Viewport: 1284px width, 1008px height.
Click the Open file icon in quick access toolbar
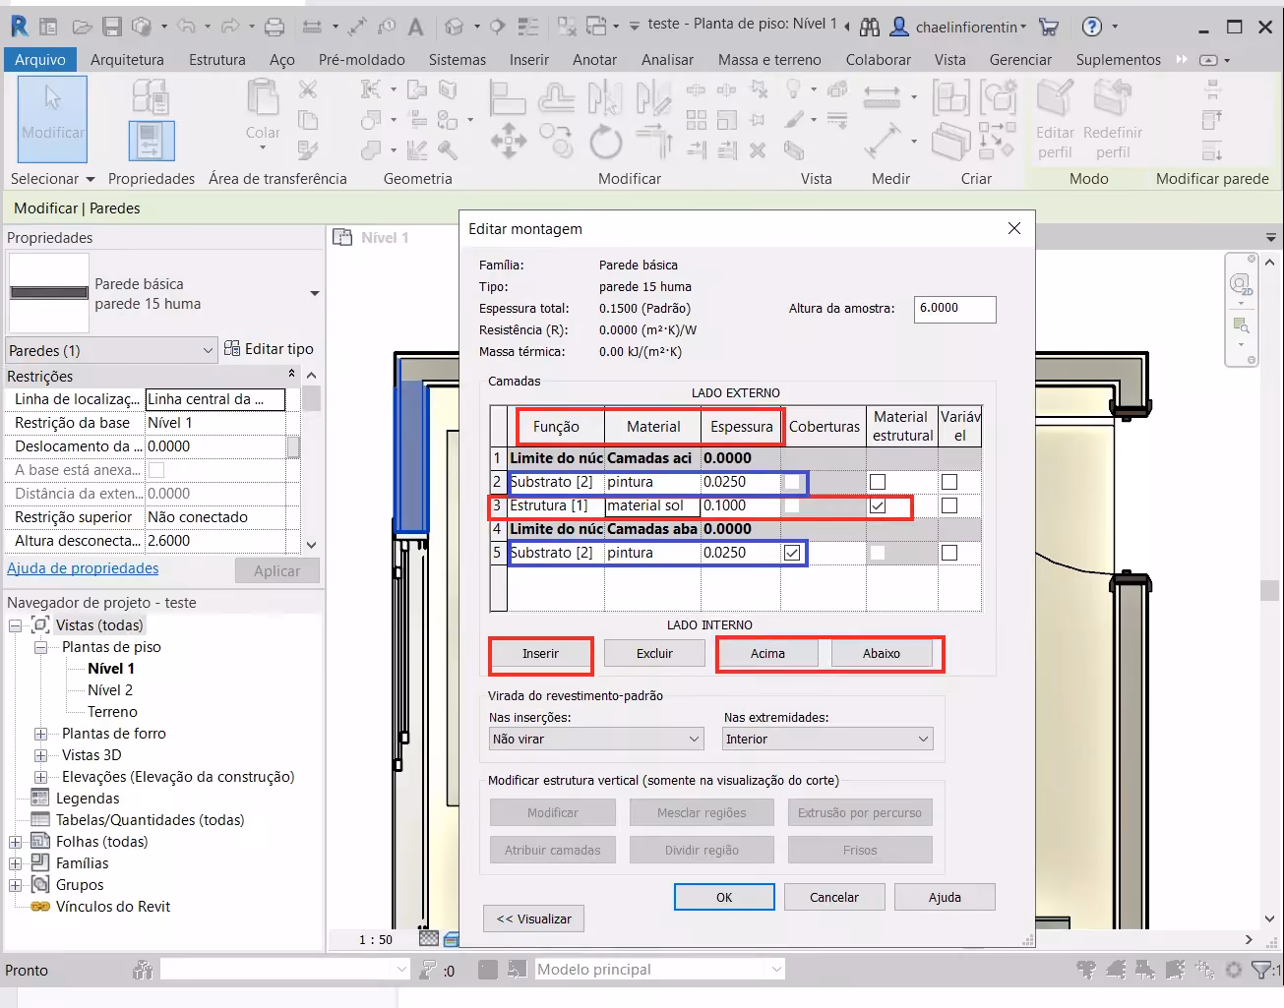coord(83,27)
